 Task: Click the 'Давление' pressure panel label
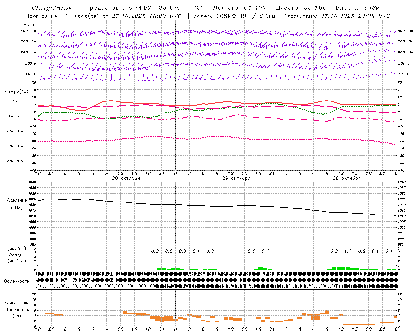pyautogui.click(x=17, y=200)
